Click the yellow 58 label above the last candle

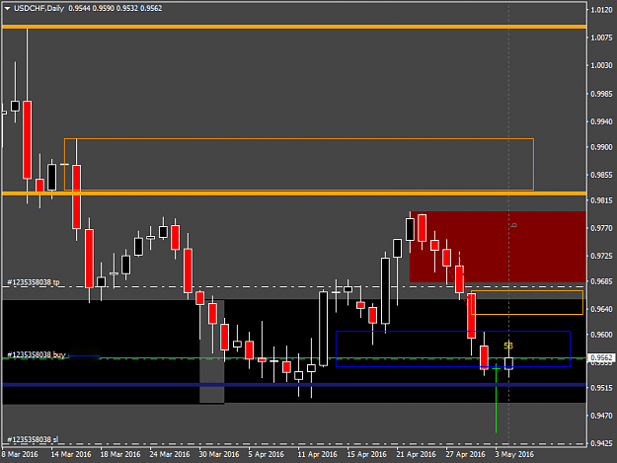[x=508, y=346]
